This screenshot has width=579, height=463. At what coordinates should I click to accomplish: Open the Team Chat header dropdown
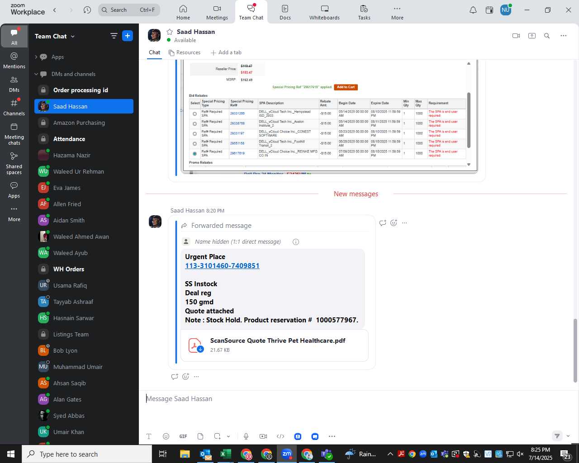pos(73,36)
